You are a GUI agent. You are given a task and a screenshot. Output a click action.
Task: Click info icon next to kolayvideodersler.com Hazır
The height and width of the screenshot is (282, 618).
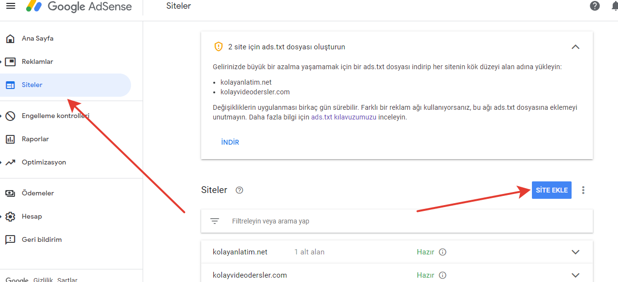tap(442, 275)
